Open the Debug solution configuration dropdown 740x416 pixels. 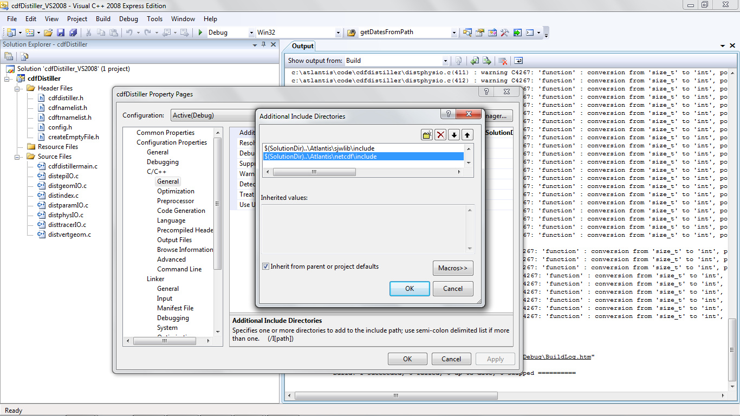pyautogui.click(x=251, y=32)
